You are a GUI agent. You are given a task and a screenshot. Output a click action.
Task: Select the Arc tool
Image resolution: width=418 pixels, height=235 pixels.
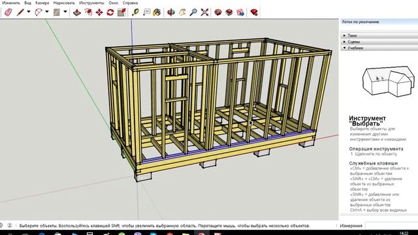[x=39, y=12]
